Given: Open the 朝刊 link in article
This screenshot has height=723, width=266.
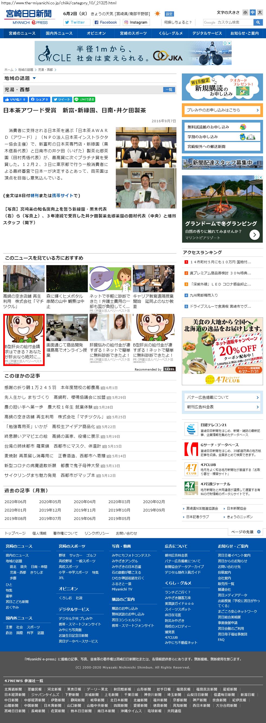Looking at the screenshot, I should point(34,196).
